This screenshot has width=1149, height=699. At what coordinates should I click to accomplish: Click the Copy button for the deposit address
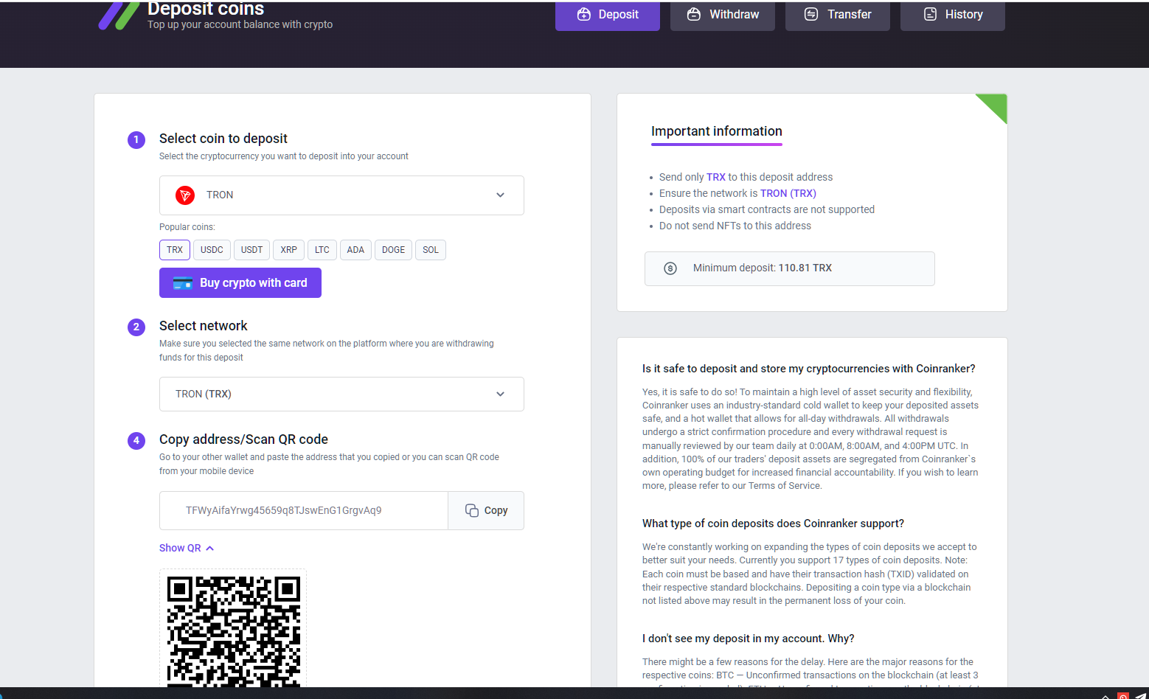click(486, 510)
